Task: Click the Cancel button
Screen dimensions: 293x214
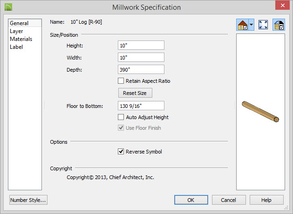Action: [229, 200]
